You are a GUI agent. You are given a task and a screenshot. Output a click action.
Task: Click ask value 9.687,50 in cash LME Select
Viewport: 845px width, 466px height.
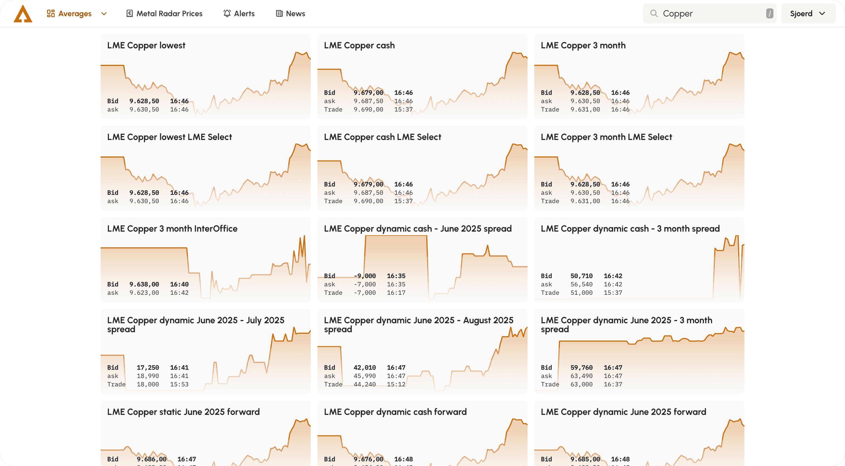pyautogui.click(x=368, y=193)
